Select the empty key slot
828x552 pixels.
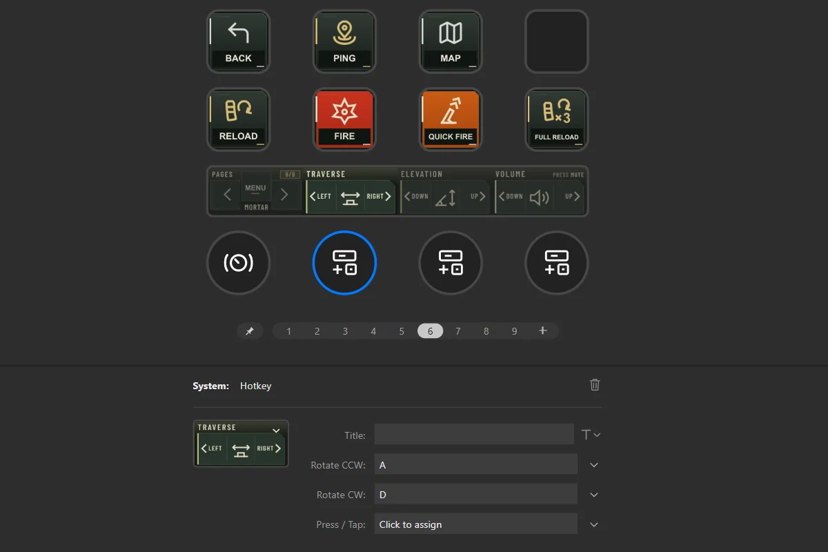pos(557,41)
